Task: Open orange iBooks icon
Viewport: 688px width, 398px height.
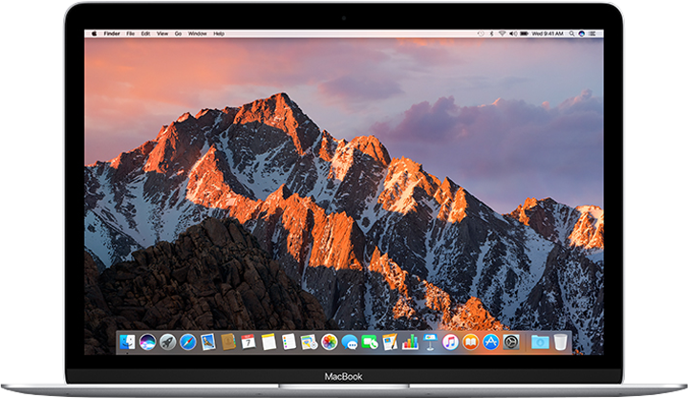Action: pyautogui.click(x=470, y=342)
